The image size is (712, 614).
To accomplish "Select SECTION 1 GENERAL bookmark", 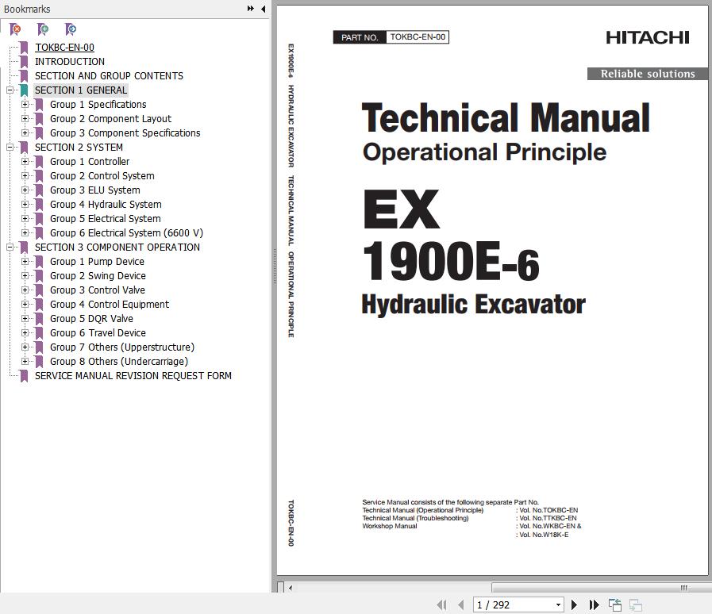I will 81,90.
